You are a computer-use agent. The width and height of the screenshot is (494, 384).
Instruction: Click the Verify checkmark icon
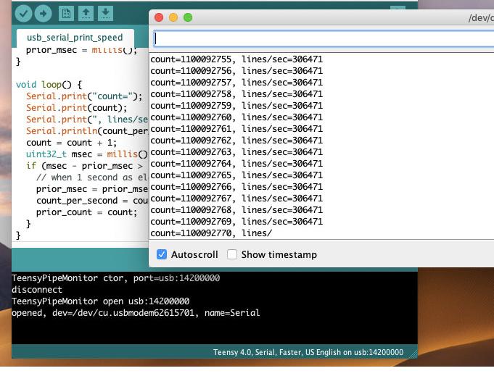pyautogui.click(x=23, y=13)
